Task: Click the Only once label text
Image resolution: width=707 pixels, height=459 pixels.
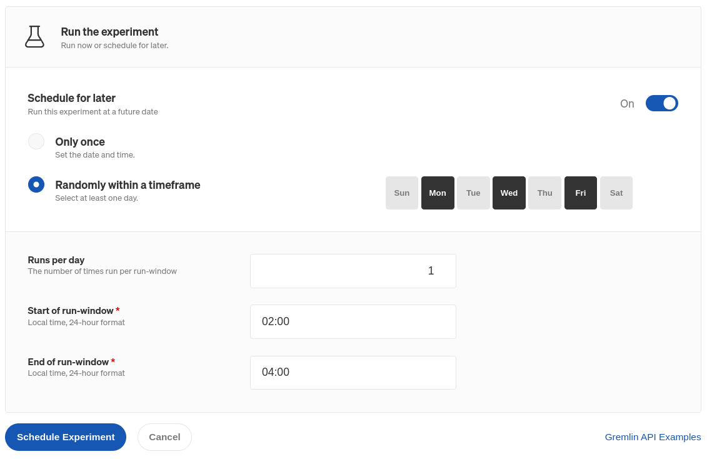Action: [x=80, y=141]
